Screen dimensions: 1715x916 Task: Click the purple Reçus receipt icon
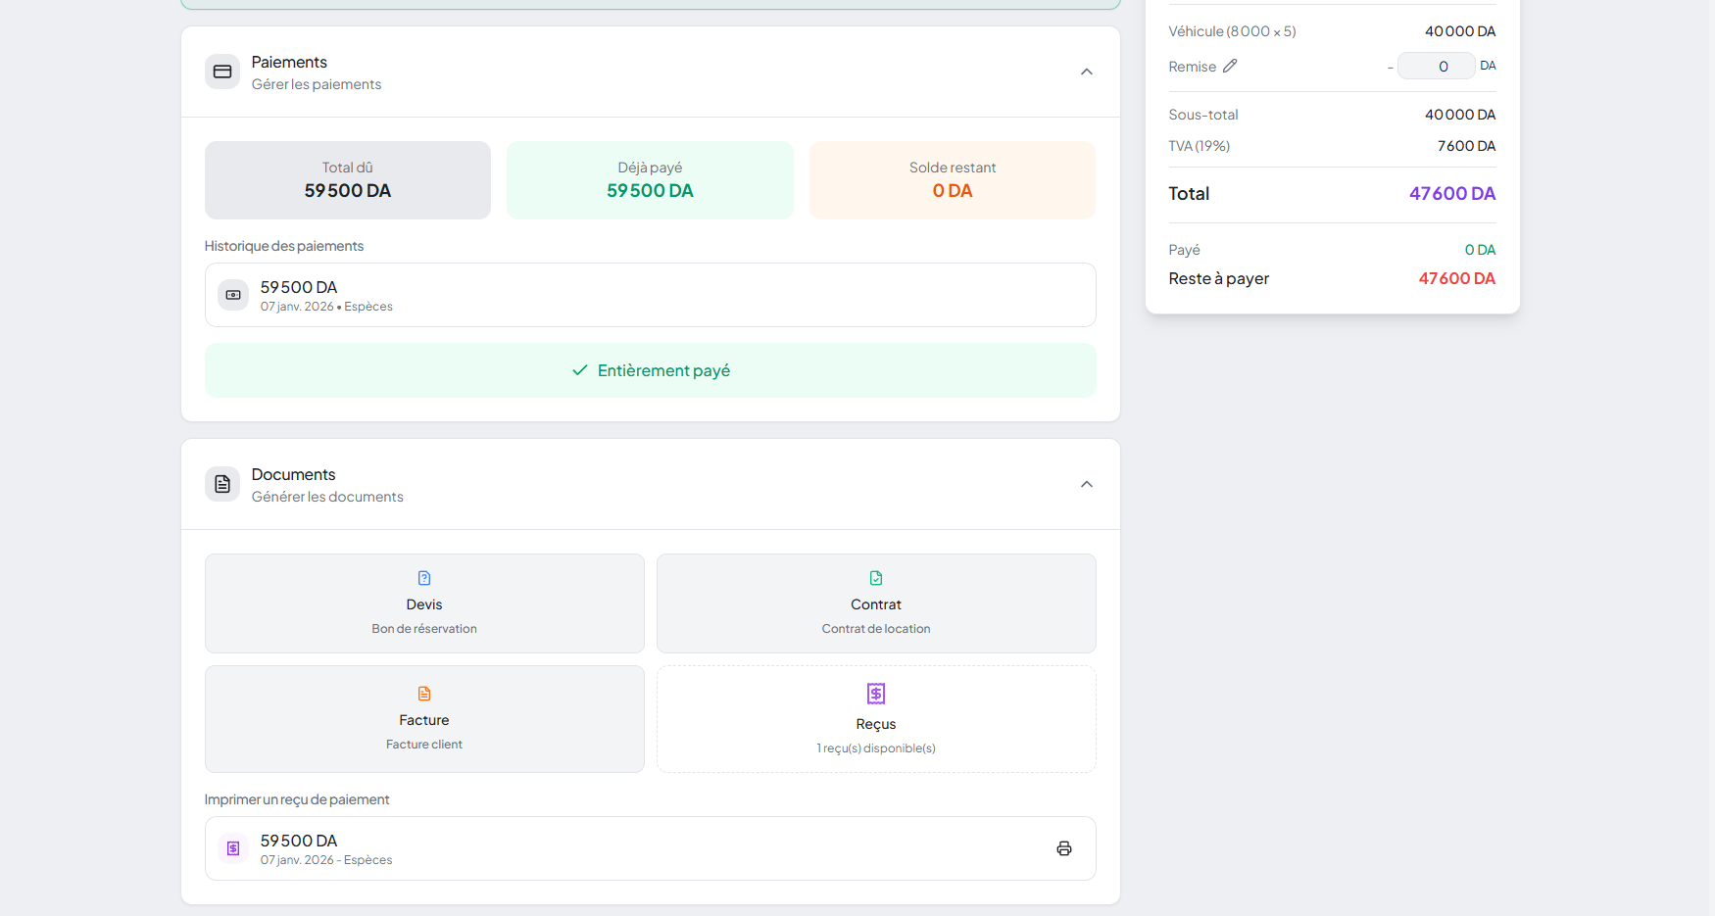click(876, 694)
